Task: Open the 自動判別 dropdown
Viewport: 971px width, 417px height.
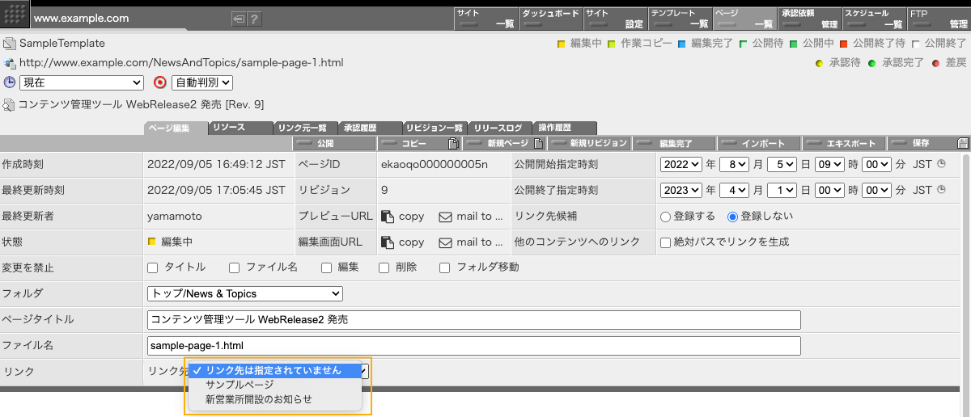Action: tap(202, 82)
